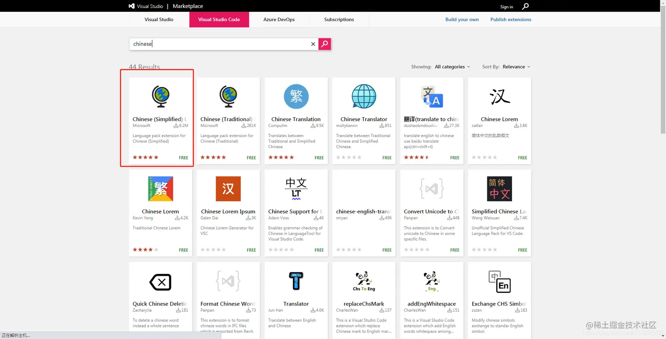Open Chinese Lorem Ipsum orange icon
Viewport: 666px width, 339px height.
coord(228,189)
